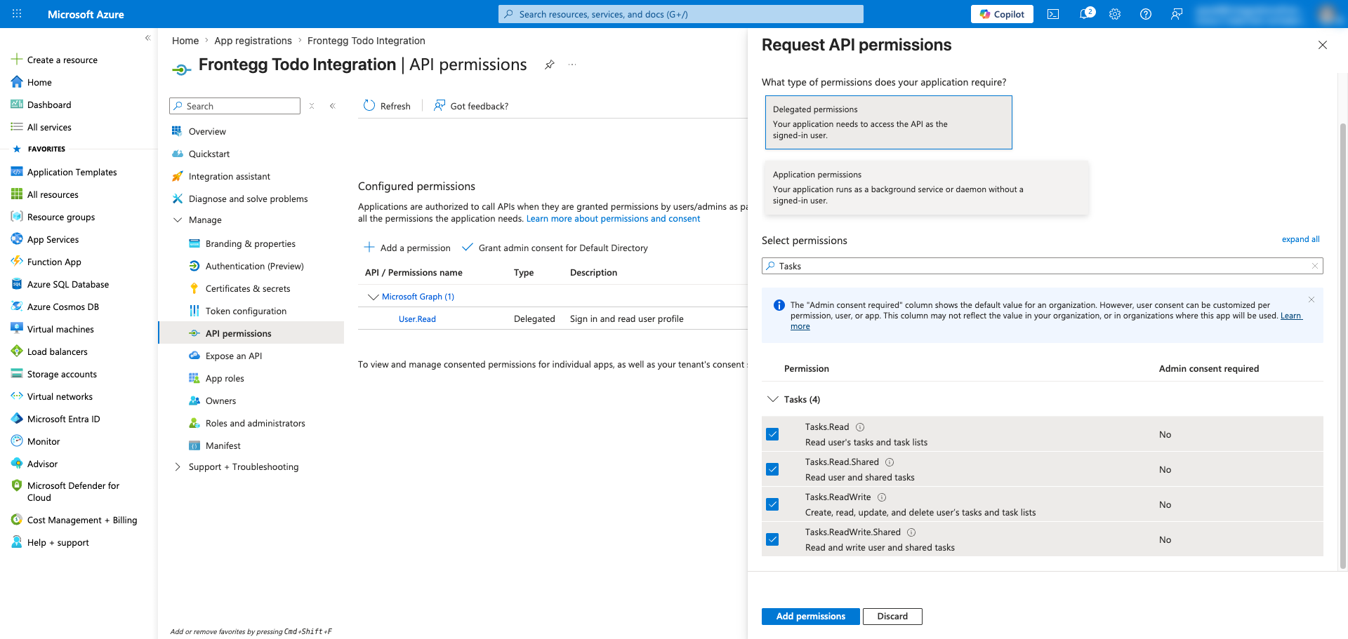The height and width of the screenshot is (639, 1348).
Task: Click the expand all link
Action: pos(1300,239)
